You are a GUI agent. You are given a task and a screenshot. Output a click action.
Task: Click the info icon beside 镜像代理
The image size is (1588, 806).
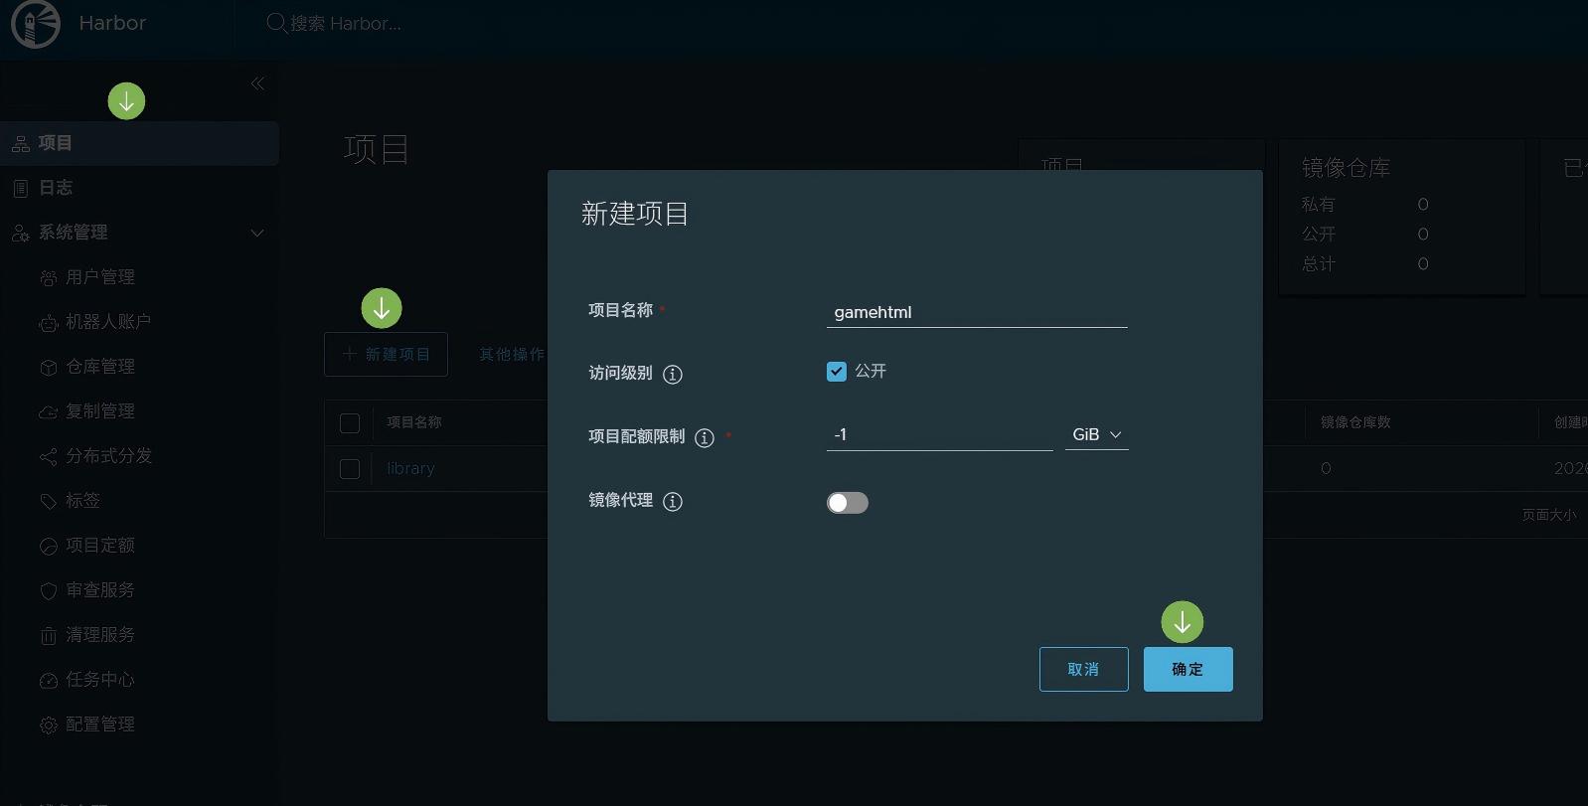pyautogui.click(x=673, y=502)
